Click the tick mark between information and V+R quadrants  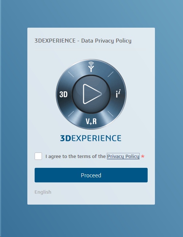point(110,114)
